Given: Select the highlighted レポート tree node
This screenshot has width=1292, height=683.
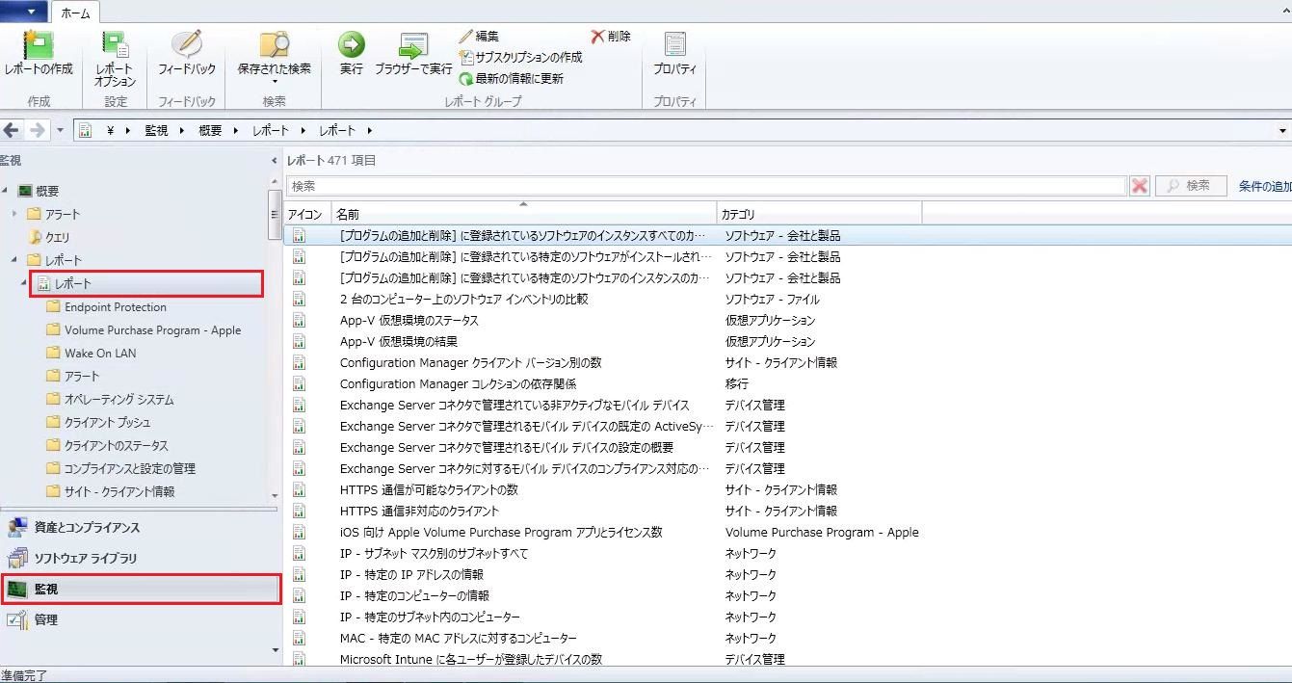Looking at the screenshot, I should pos(146,283).
